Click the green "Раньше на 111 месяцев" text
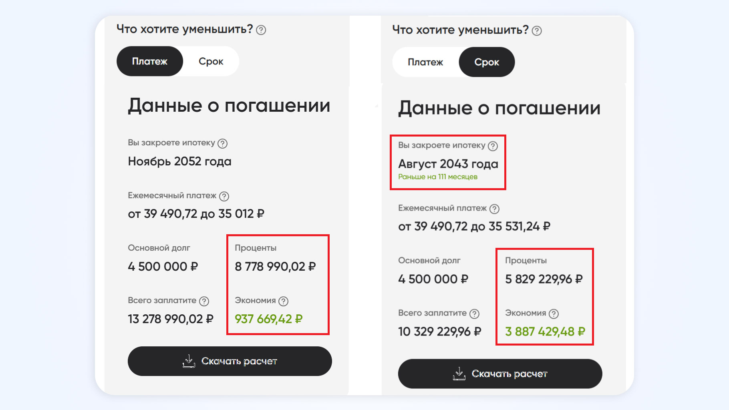Viewport: 729px width, 410px height. [x=437, y=177]
